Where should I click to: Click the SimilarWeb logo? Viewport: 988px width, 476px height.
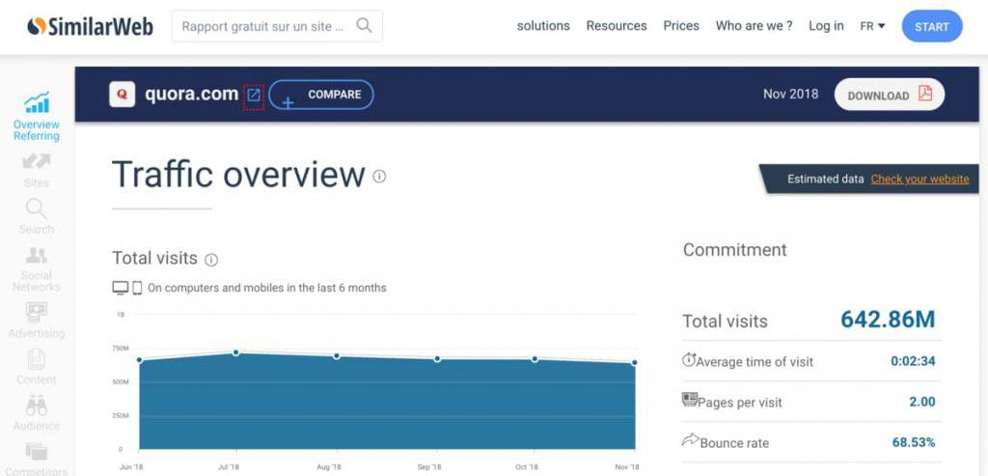90,26
